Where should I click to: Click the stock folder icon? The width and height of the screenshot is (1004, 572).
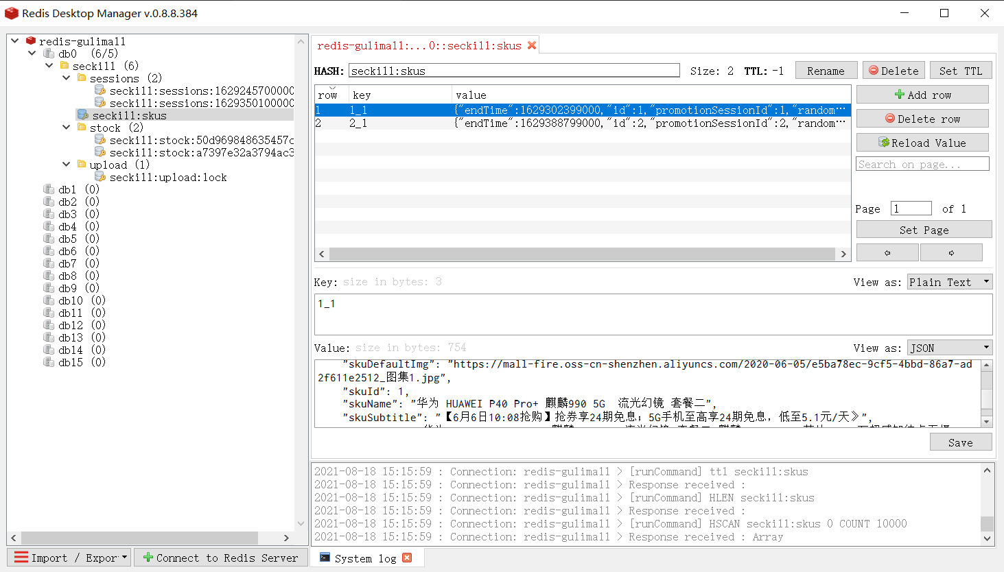pos(82,128)
